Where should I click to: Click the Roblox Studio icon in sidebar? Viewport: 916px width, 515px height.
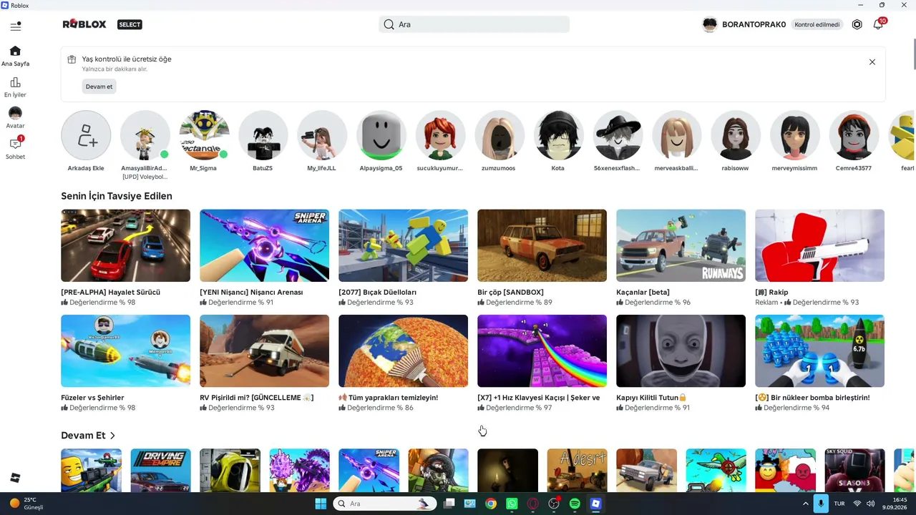[x=15, y=478]
